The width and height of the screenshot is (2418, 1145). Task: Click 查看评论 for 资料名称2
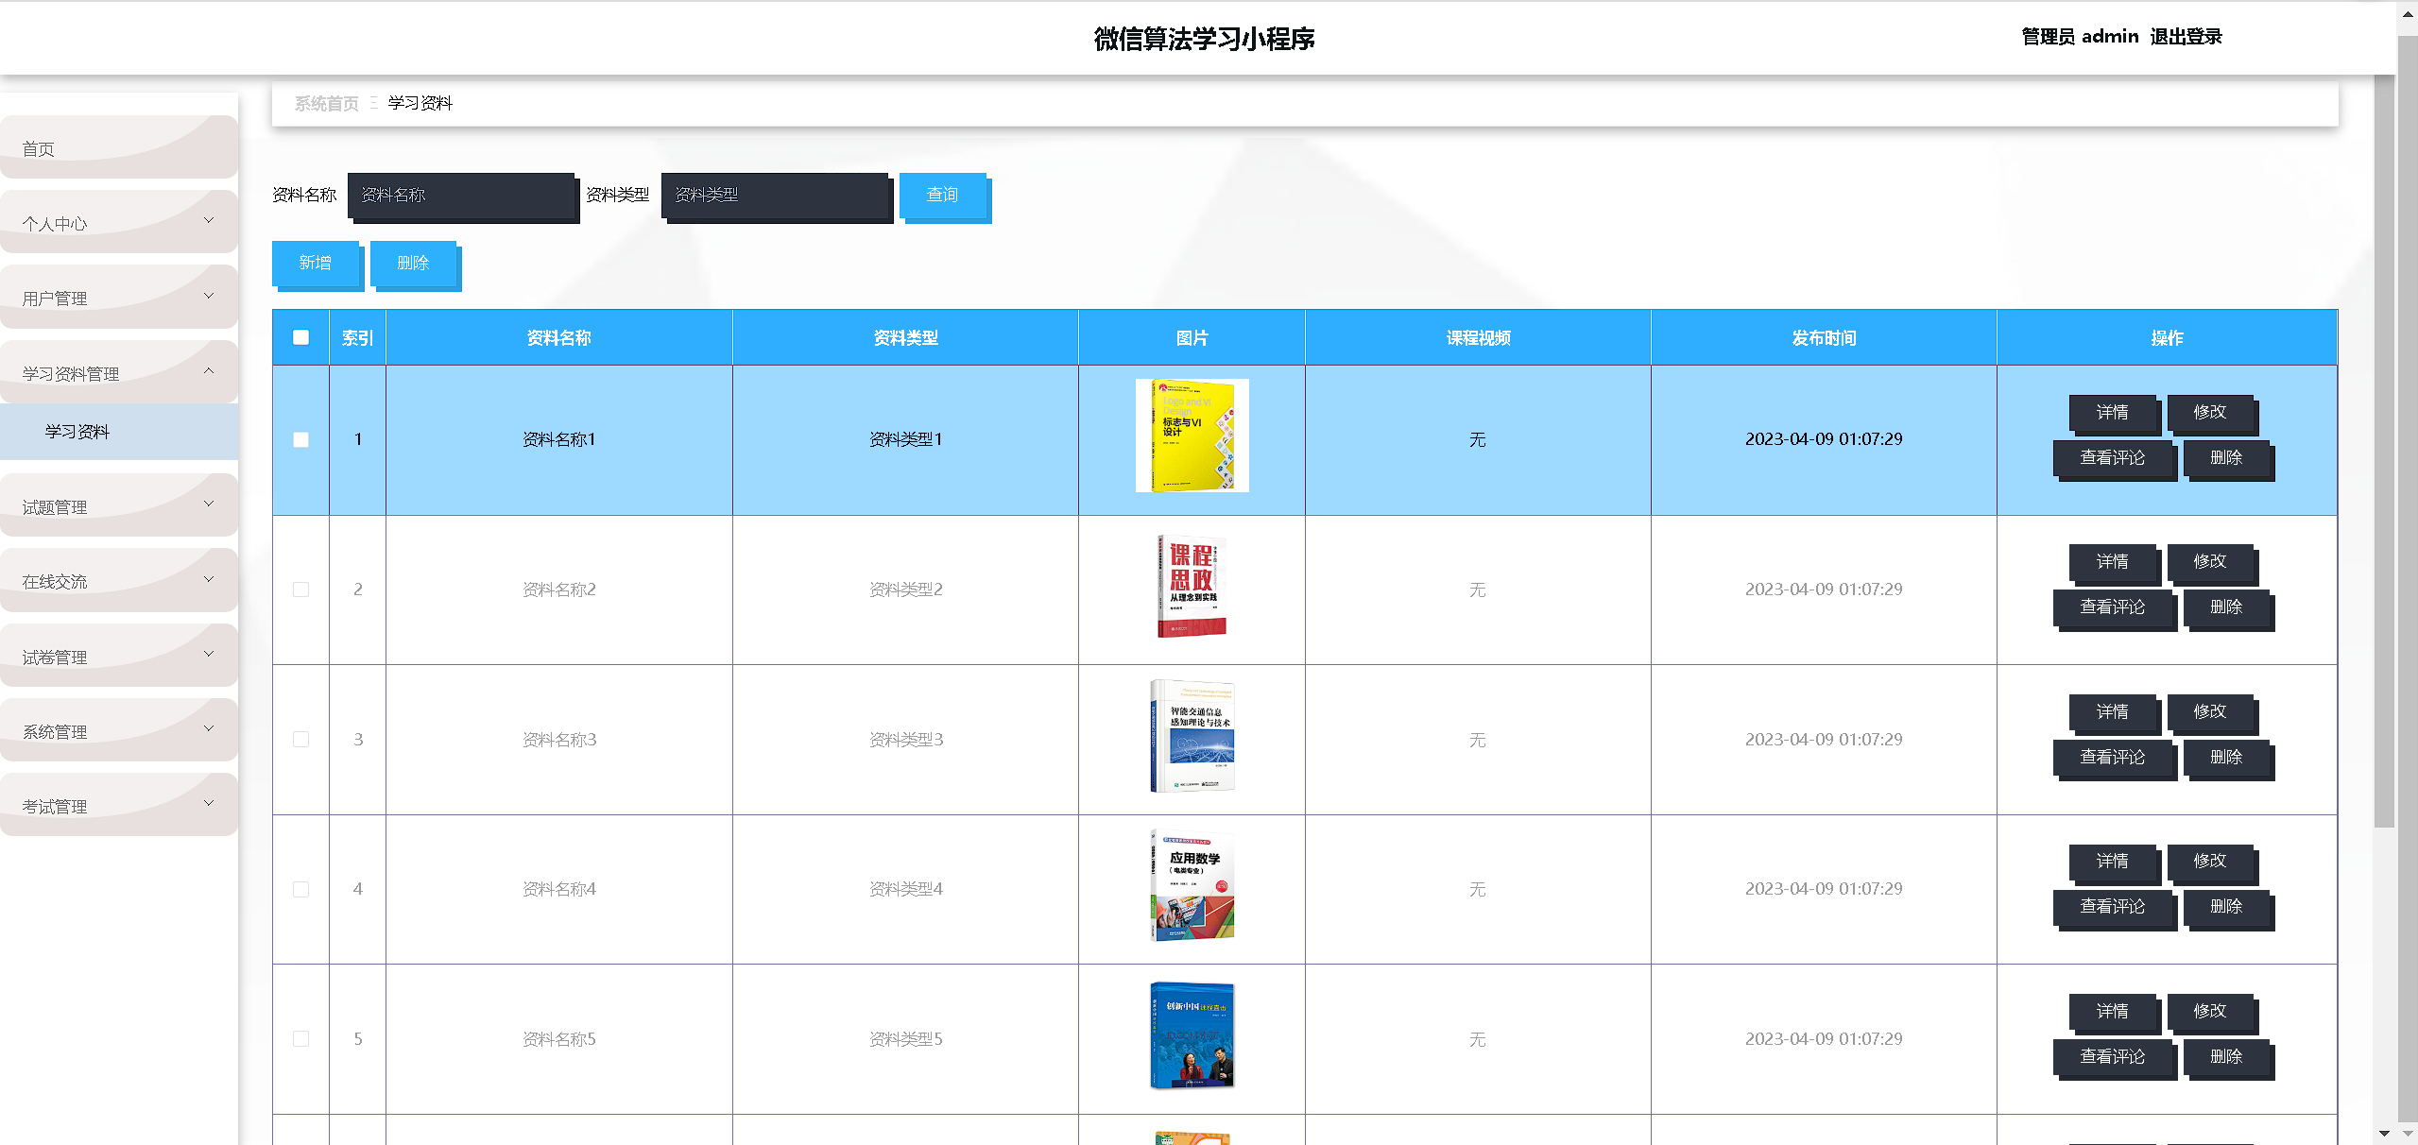2112,607
